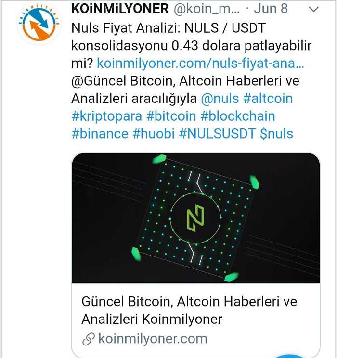Follow the koinmilyoner.com/nuls-fiyat-ana link
The image size is (337, 358).
tap(200, 63)
